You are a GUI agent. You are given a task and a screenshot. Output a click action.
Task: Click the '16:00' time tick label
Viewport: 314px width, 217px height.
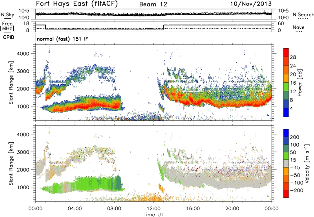193,209
